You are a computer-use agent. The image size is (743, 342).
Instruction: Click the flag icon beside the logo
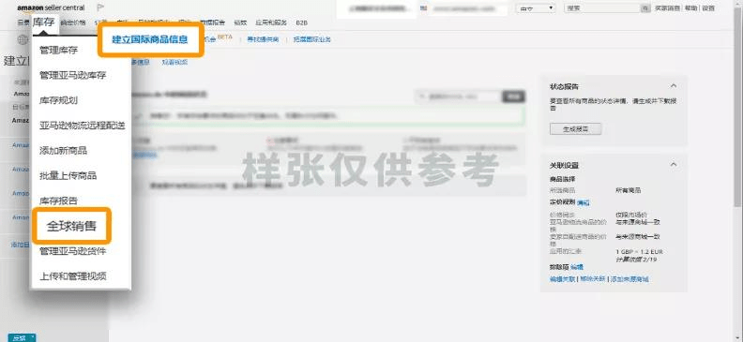pos(100,7)
